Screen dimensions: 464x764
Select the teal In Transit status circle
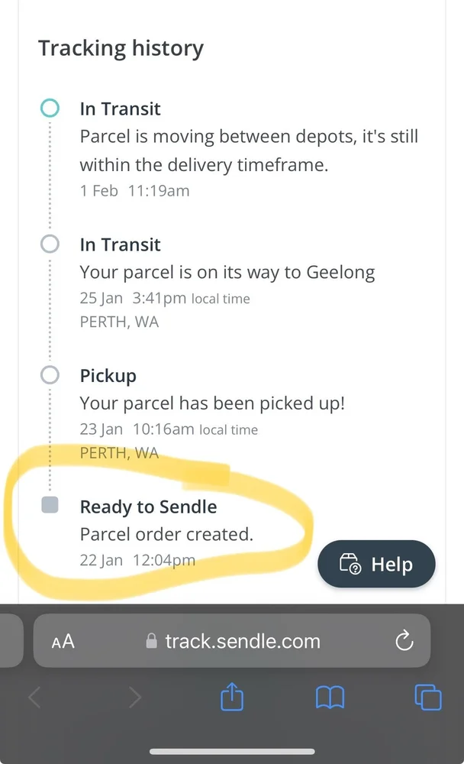point(50,108)
